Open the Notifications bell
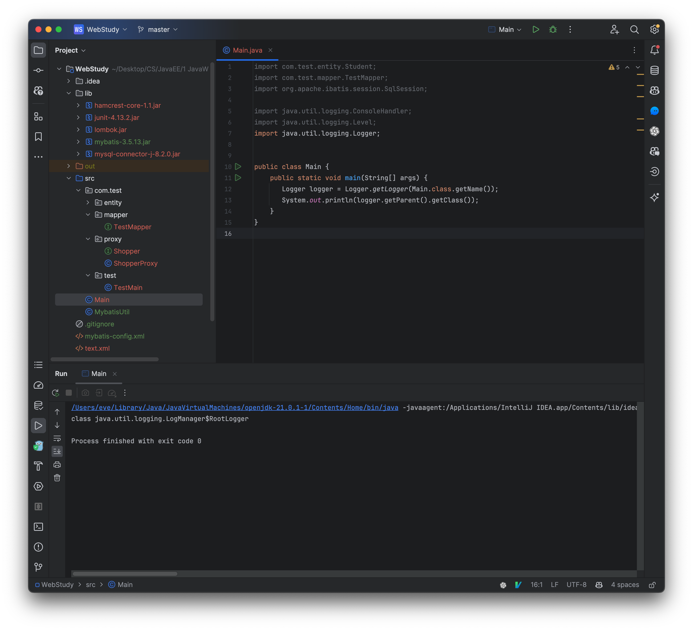The height and width of the screenshot is (630, 693). point(655,50)
